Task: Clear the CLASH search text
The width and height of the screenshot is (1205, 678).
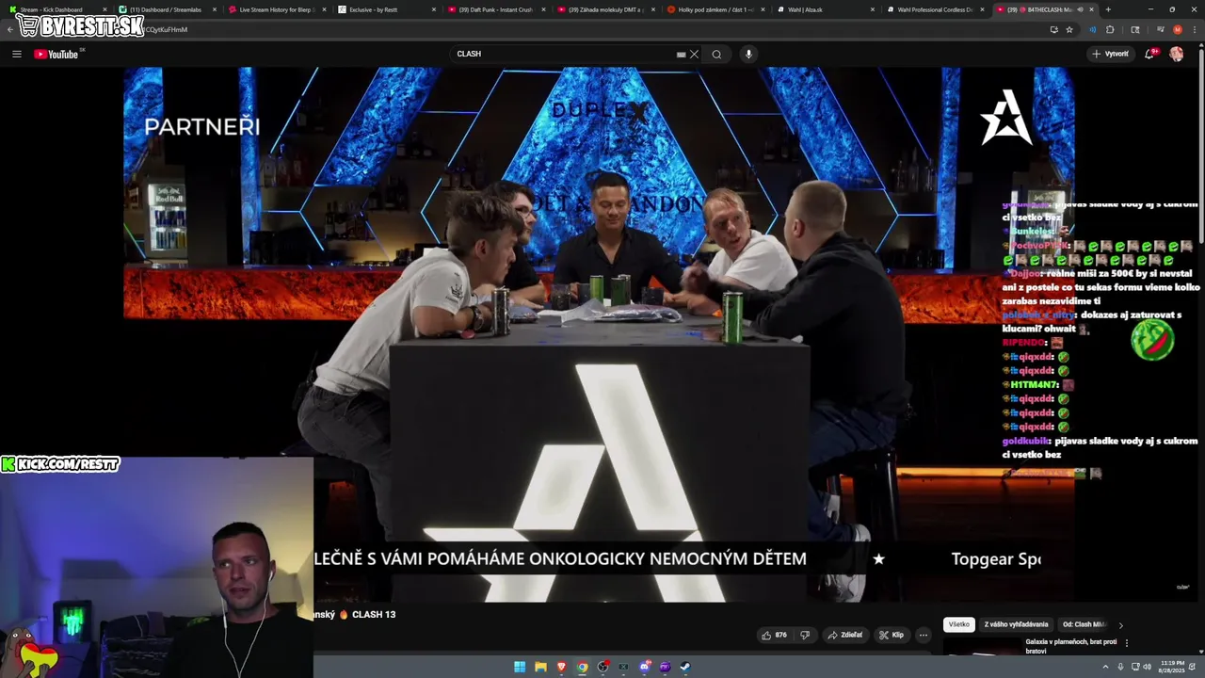Action: click(695, 54)
